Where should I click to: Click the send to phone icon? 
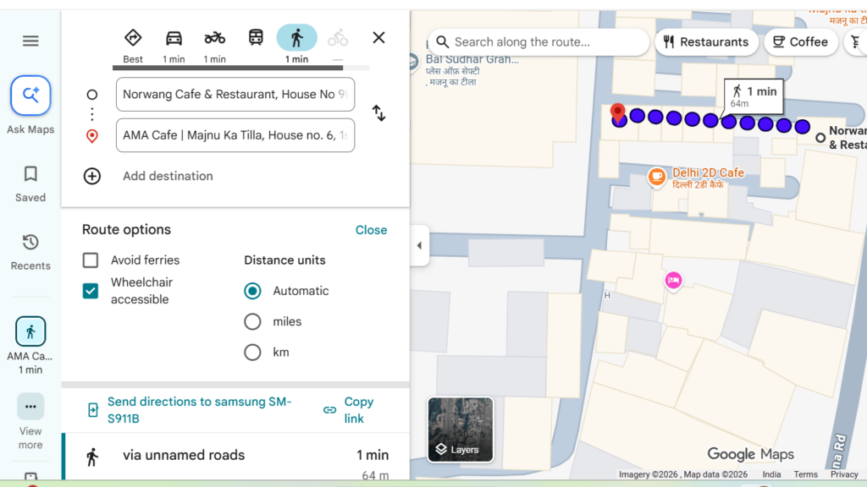tap(93, 410)
